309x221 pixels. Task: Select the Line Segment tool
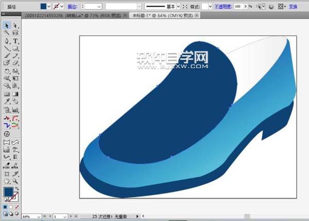pos(7,48)
